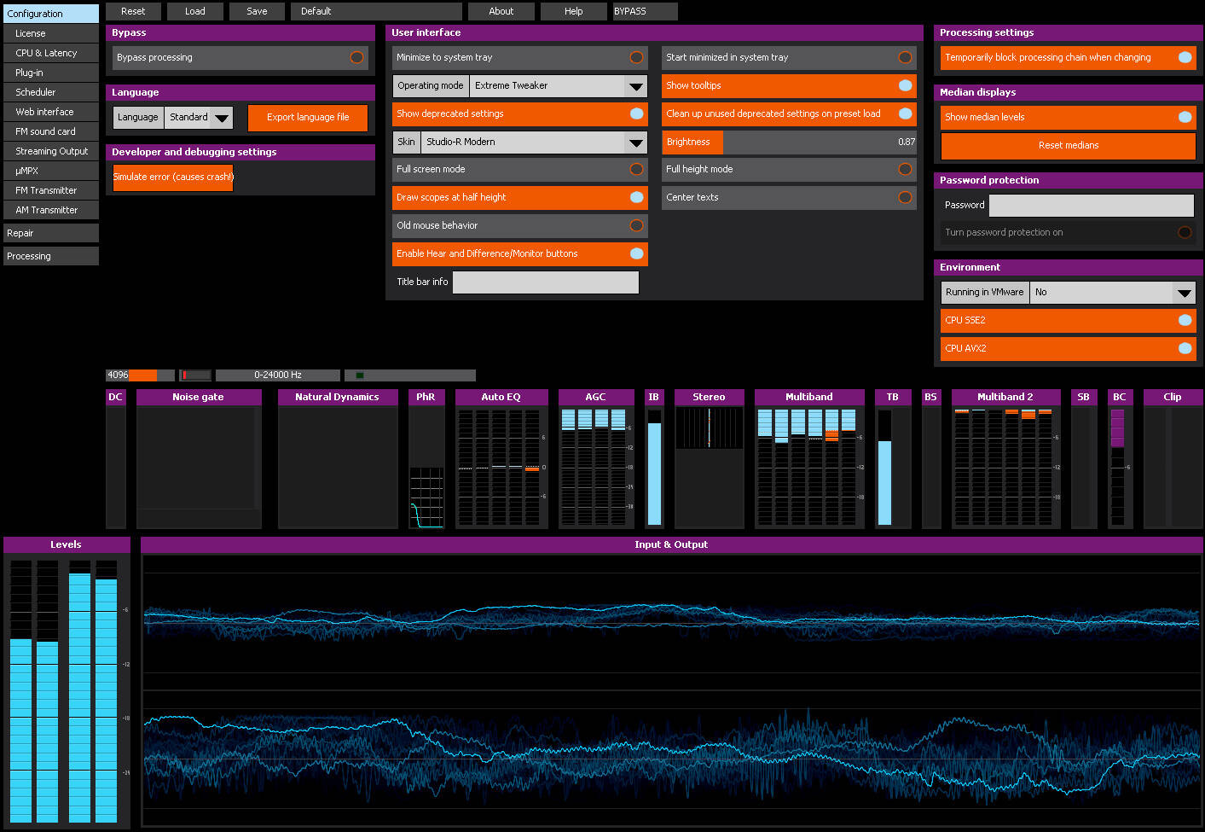Screen dimensions: 1205x832
Task: Open the Auto EQ meter panel
Action: tap(501, 458)
